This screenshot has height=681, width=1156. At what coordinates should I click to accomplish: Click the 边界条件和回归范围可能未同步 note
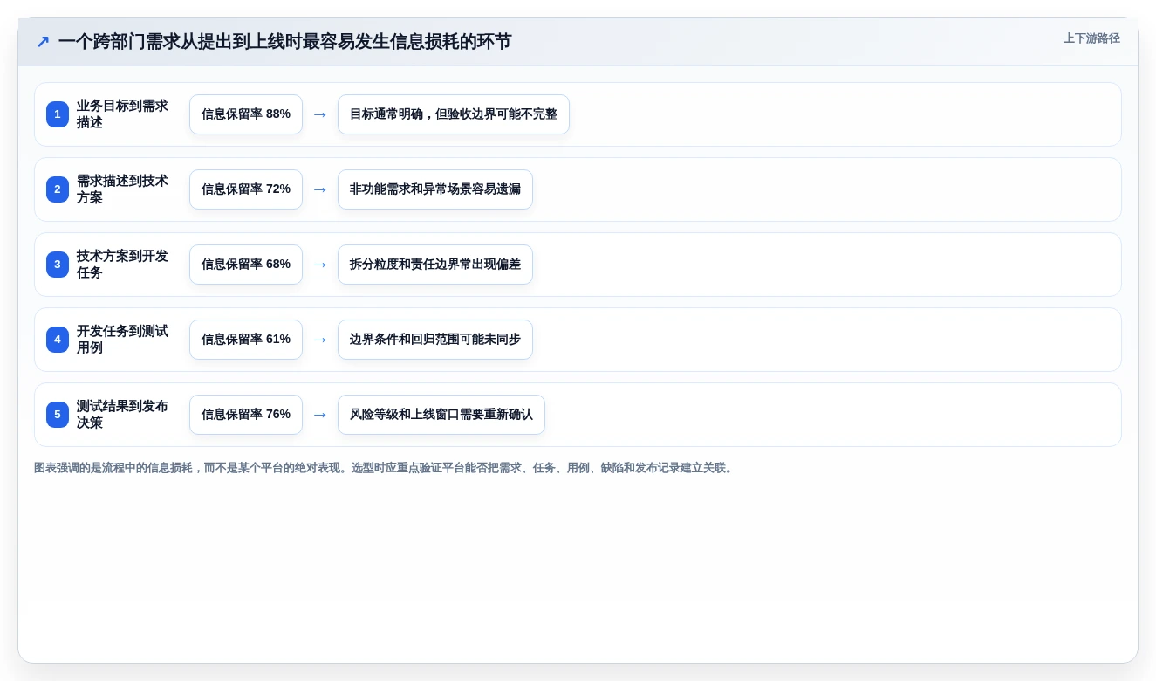pos(435,340)
